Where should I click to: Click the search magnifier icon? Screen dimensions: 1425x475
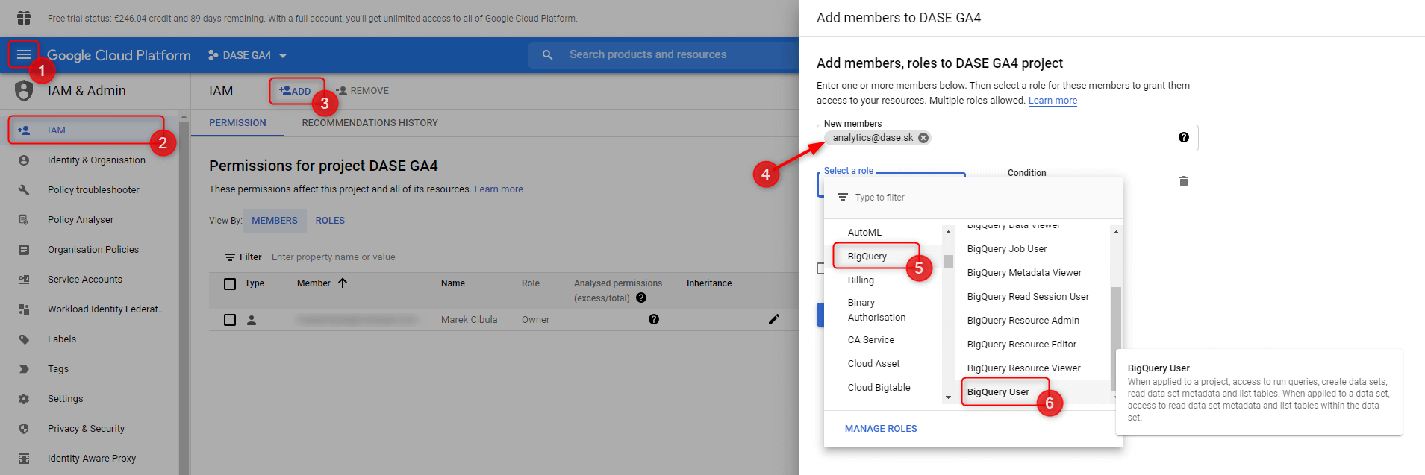(548, 55)
